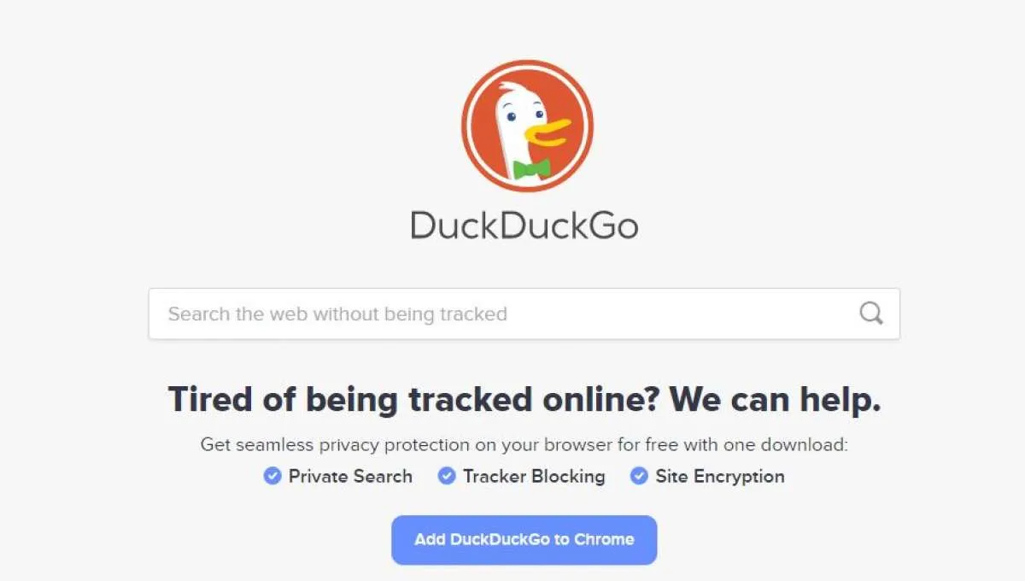The image size is (1025, 581).
Task: Click the empty middle area of search box
Action: pyautogui.click(x=683, y=314)
